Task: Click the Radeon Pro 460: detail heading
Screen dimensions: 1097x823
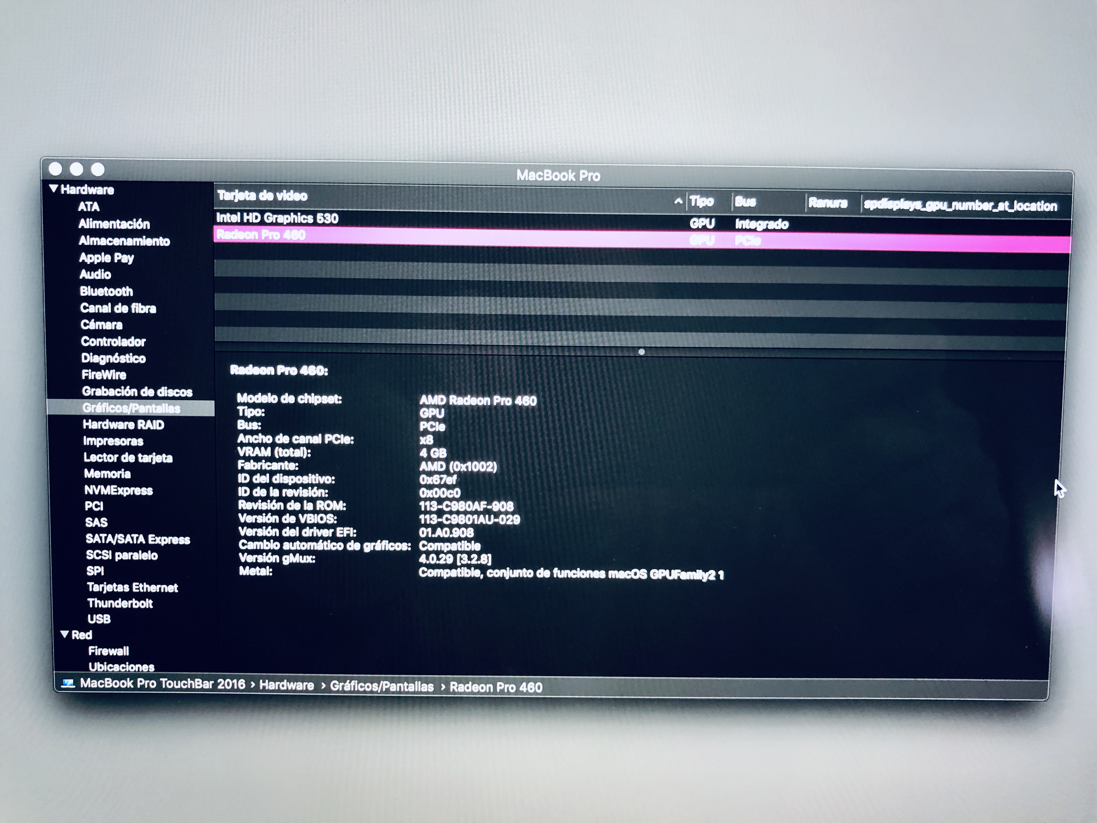Action: point(279,371)
